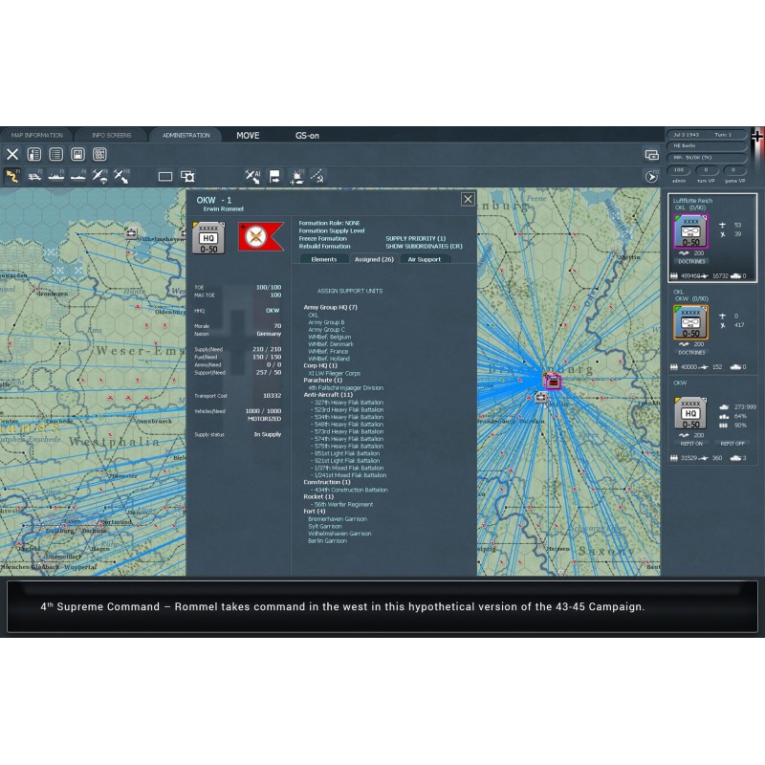The width and height of the screenshot is (765, 765).
Task: Change SUPPLY PRIORITY (1) setting
Action: click(x=415, y=238)
